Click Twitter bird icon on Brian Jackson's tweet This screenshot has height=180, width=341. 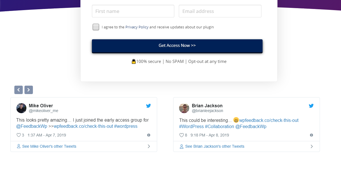click(x=311, y=106)
